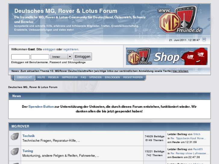Open the Re: Tipps beim Kauf Rove... post
The height and width of the screenshot is (164, 219).
pyautogui.click(x=188, y=138)
